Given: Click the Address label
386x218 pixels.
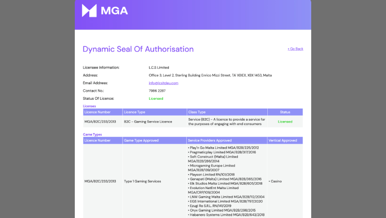Looking at the screenshot, I should pyautogui.click(x=90, y=75).
